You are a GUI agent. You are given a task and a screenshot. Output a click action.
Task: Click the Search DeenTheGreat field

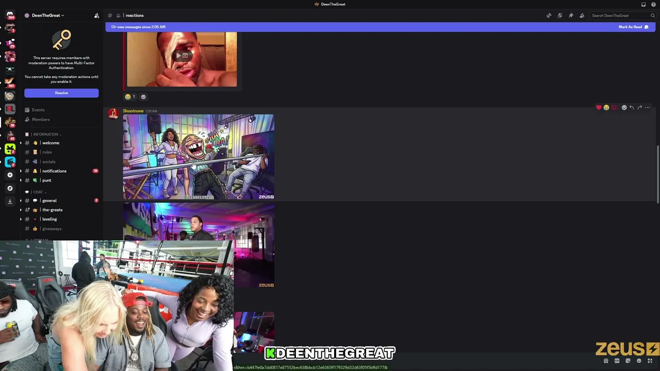[x=623, y=15]
